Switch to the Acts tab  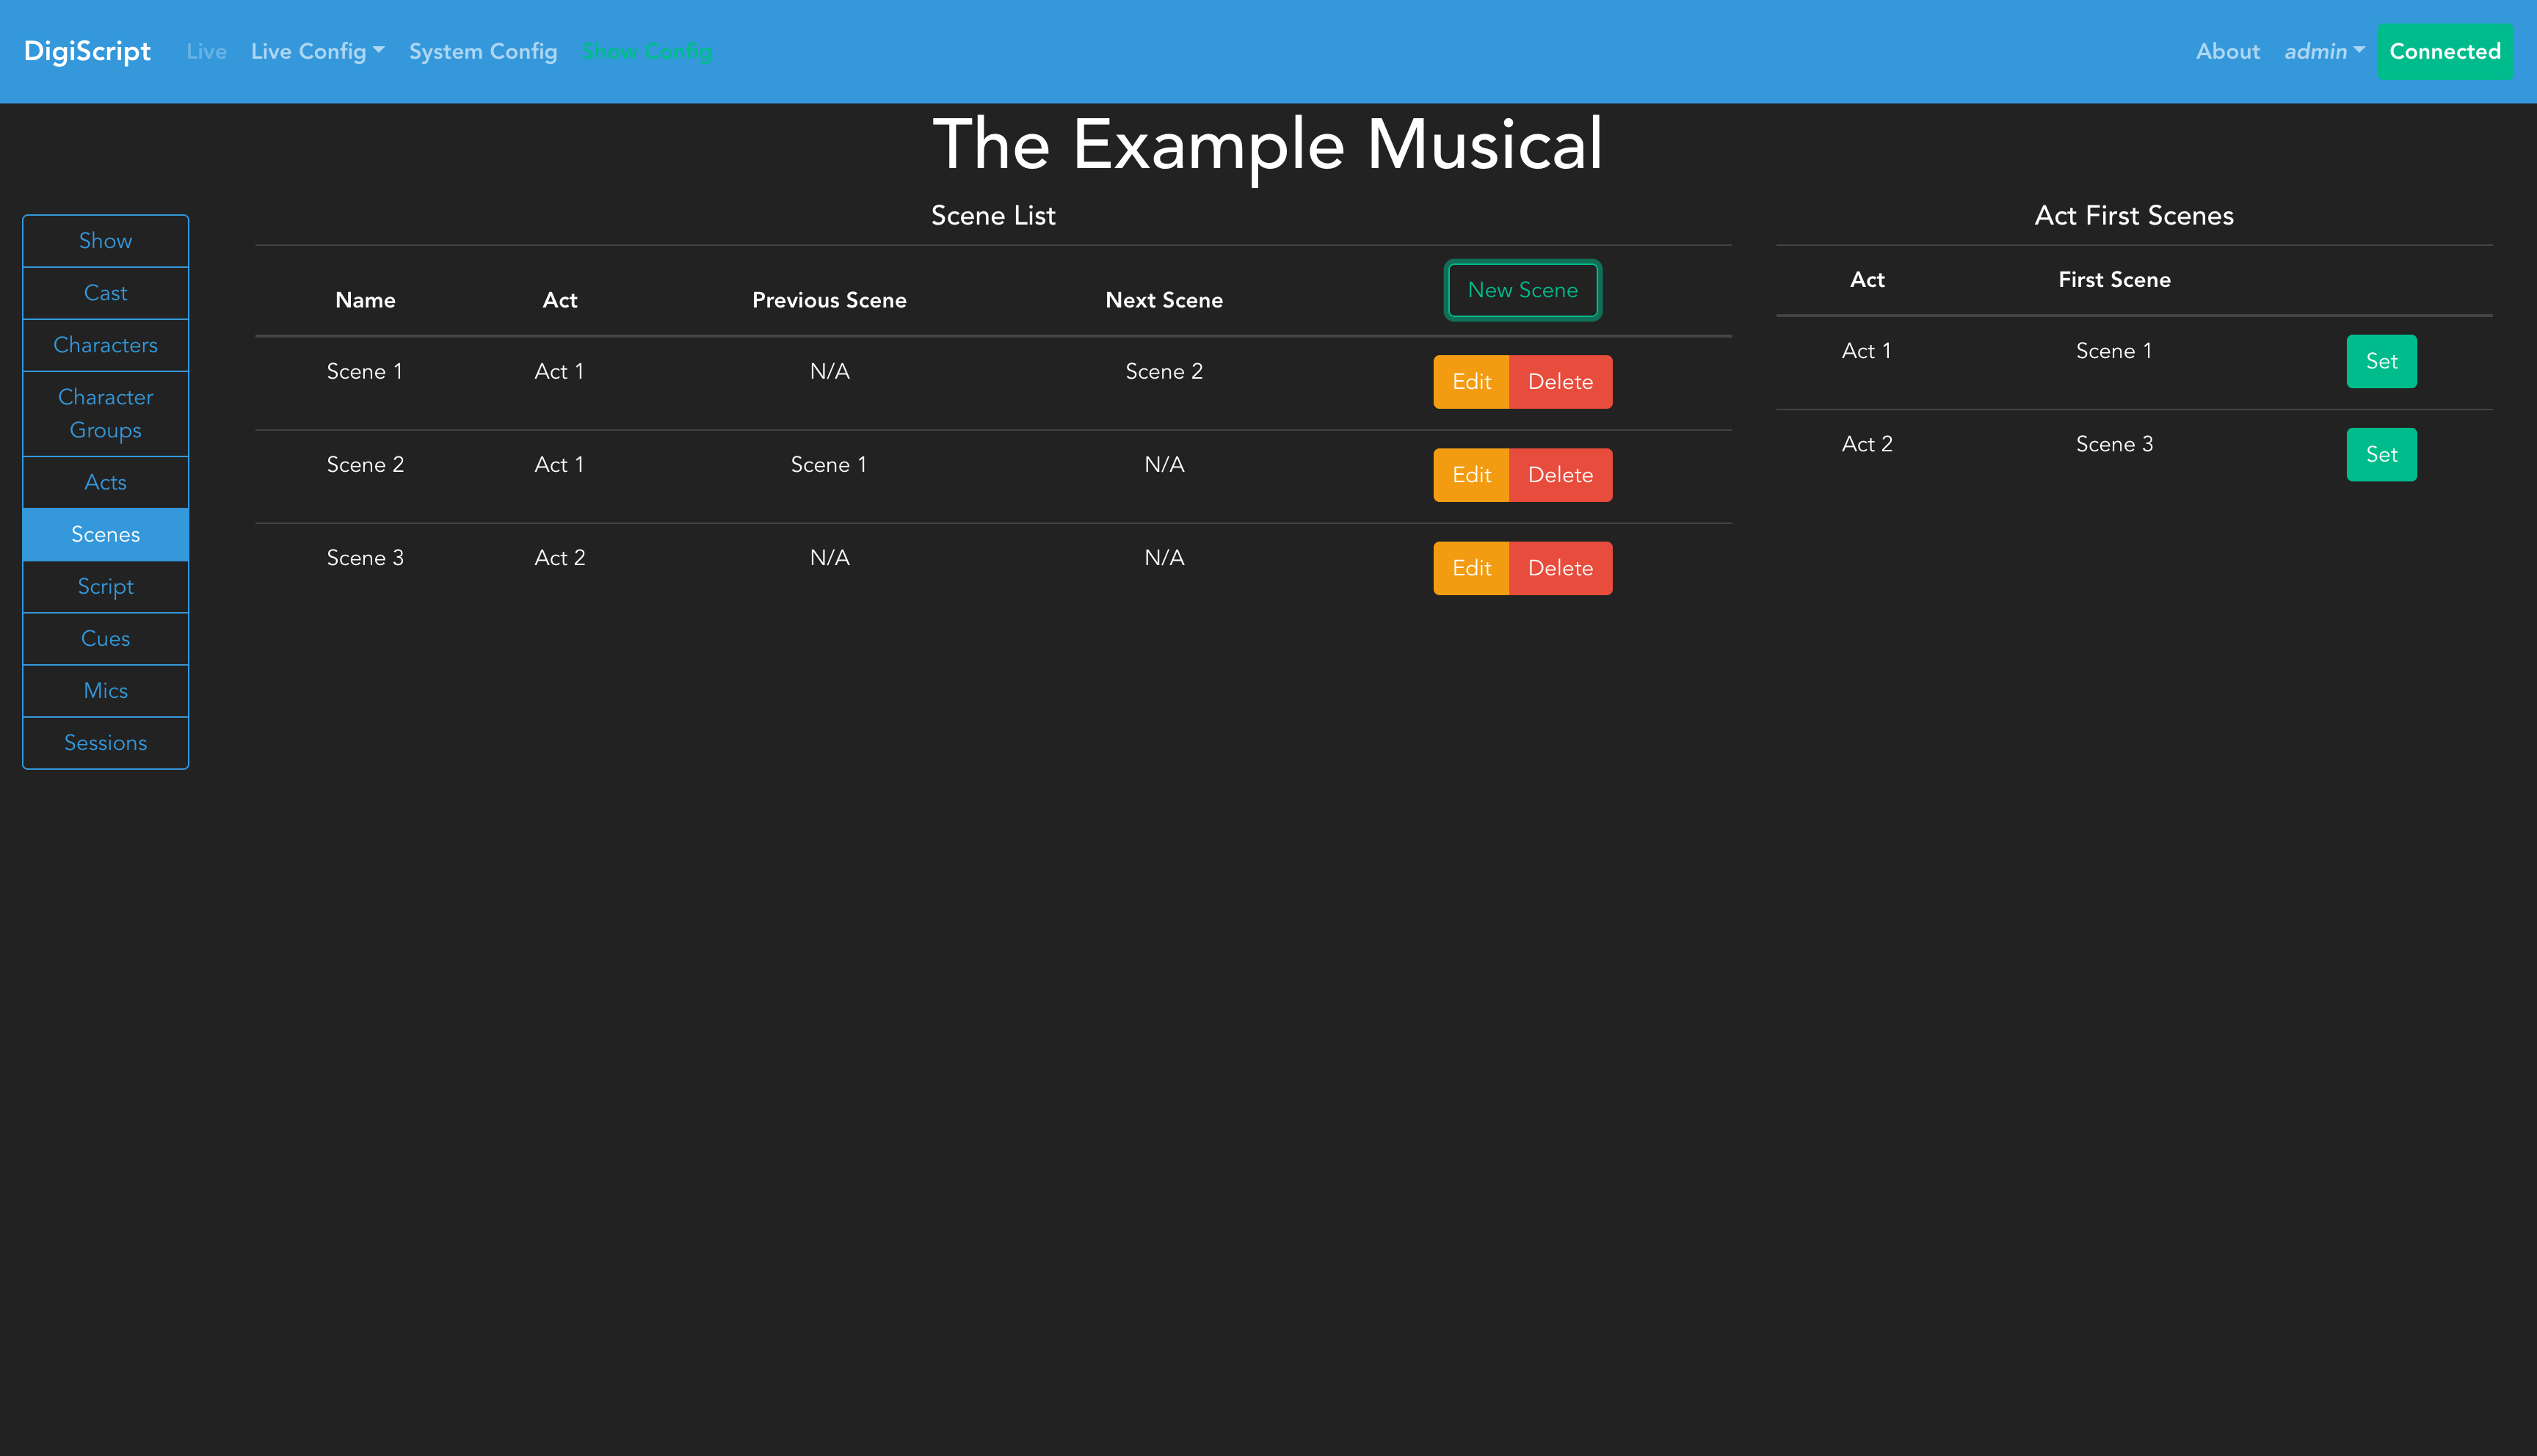[x=105, y=482]
